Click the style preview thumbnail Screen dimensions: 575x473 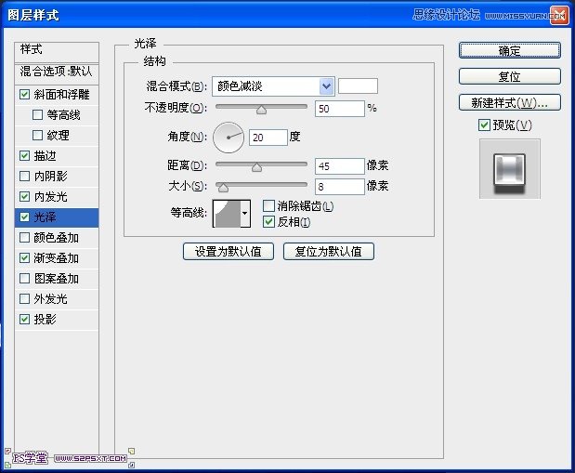[x=510, y=169]
